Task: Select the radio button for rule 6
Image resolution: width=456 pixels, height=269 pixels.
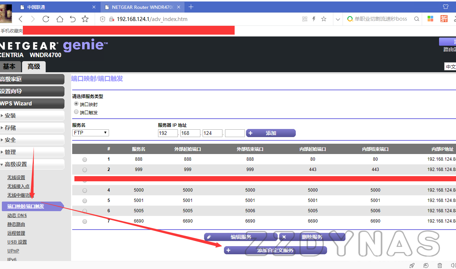Action: tap(85, 211)
